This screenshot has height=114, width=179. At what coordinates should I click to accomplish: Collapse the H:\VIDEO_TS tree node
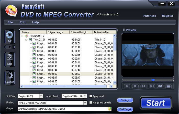22,36
